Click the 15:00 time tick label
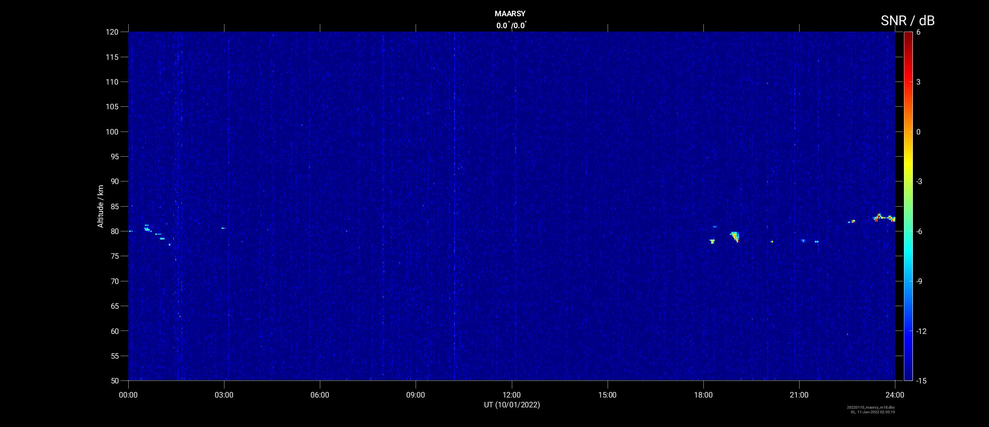 [x=608, y=395]
